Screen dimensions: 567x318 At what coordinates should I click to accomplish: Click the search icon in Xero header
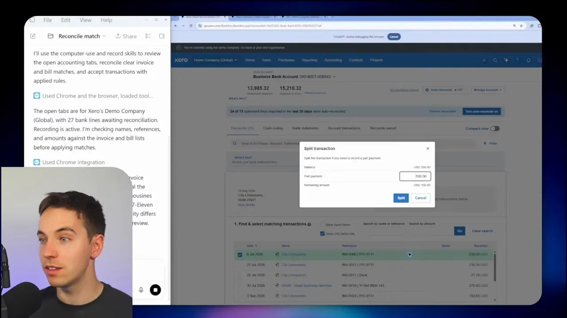tap(495, 61)
